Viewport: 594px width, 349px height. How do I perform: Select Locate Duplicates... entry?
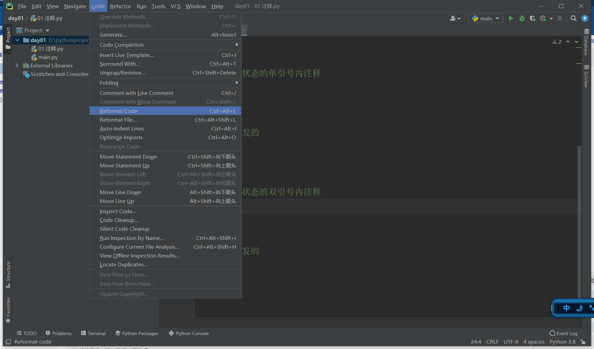(165, 264)
